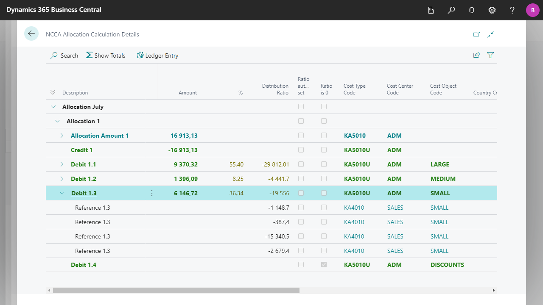This screenshot has width=543, height=305.
Task: Open the top bar search magnifier
Action: pyautogui.click(x=451, y=10)
